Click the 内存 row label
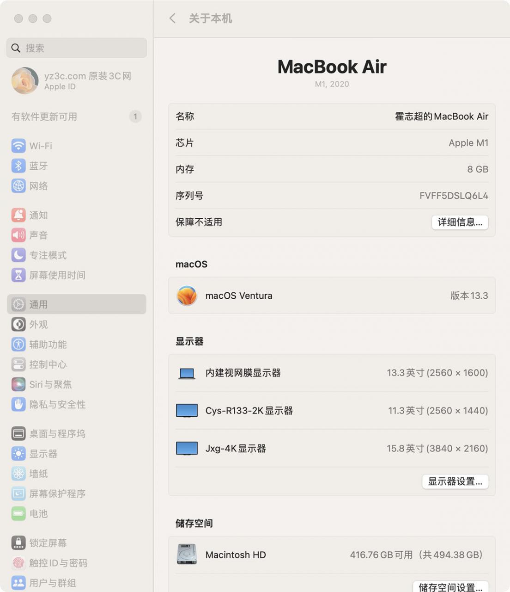This screenshot has width=510, height=592. (x=185, y=169)
